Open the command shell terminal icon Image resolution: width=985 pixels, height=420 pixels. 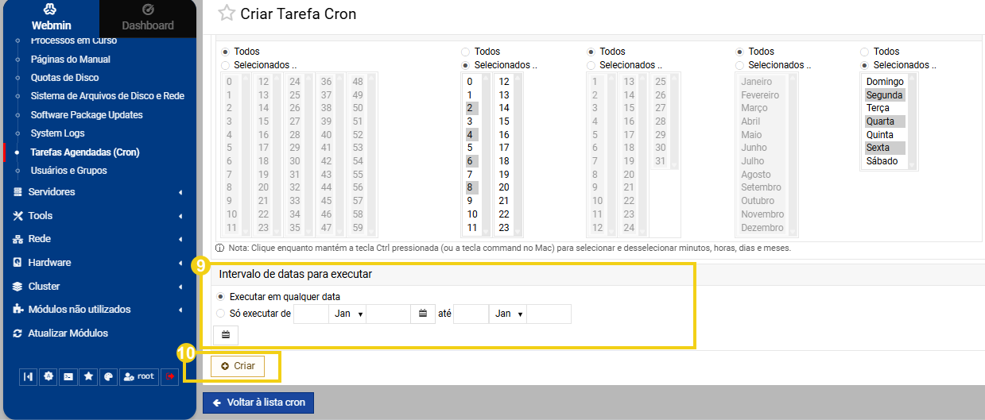68,376
